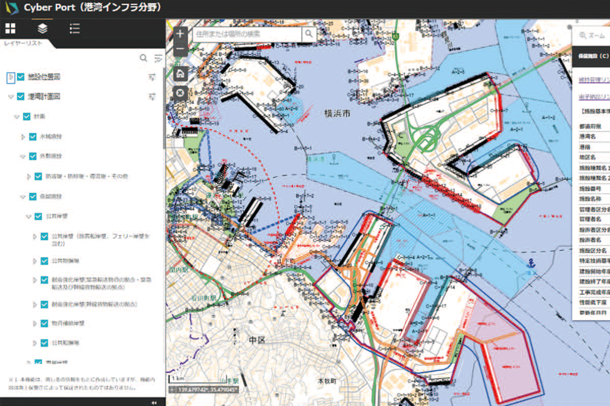Return map to home extent

[x=180, y=74]
